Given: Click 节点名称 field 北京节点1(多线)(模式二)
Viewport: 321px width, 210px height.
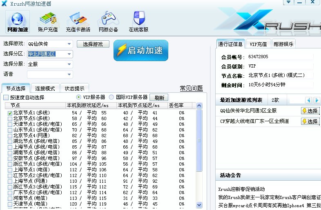Looking at the screenshot, I should (x=280, y=75).
